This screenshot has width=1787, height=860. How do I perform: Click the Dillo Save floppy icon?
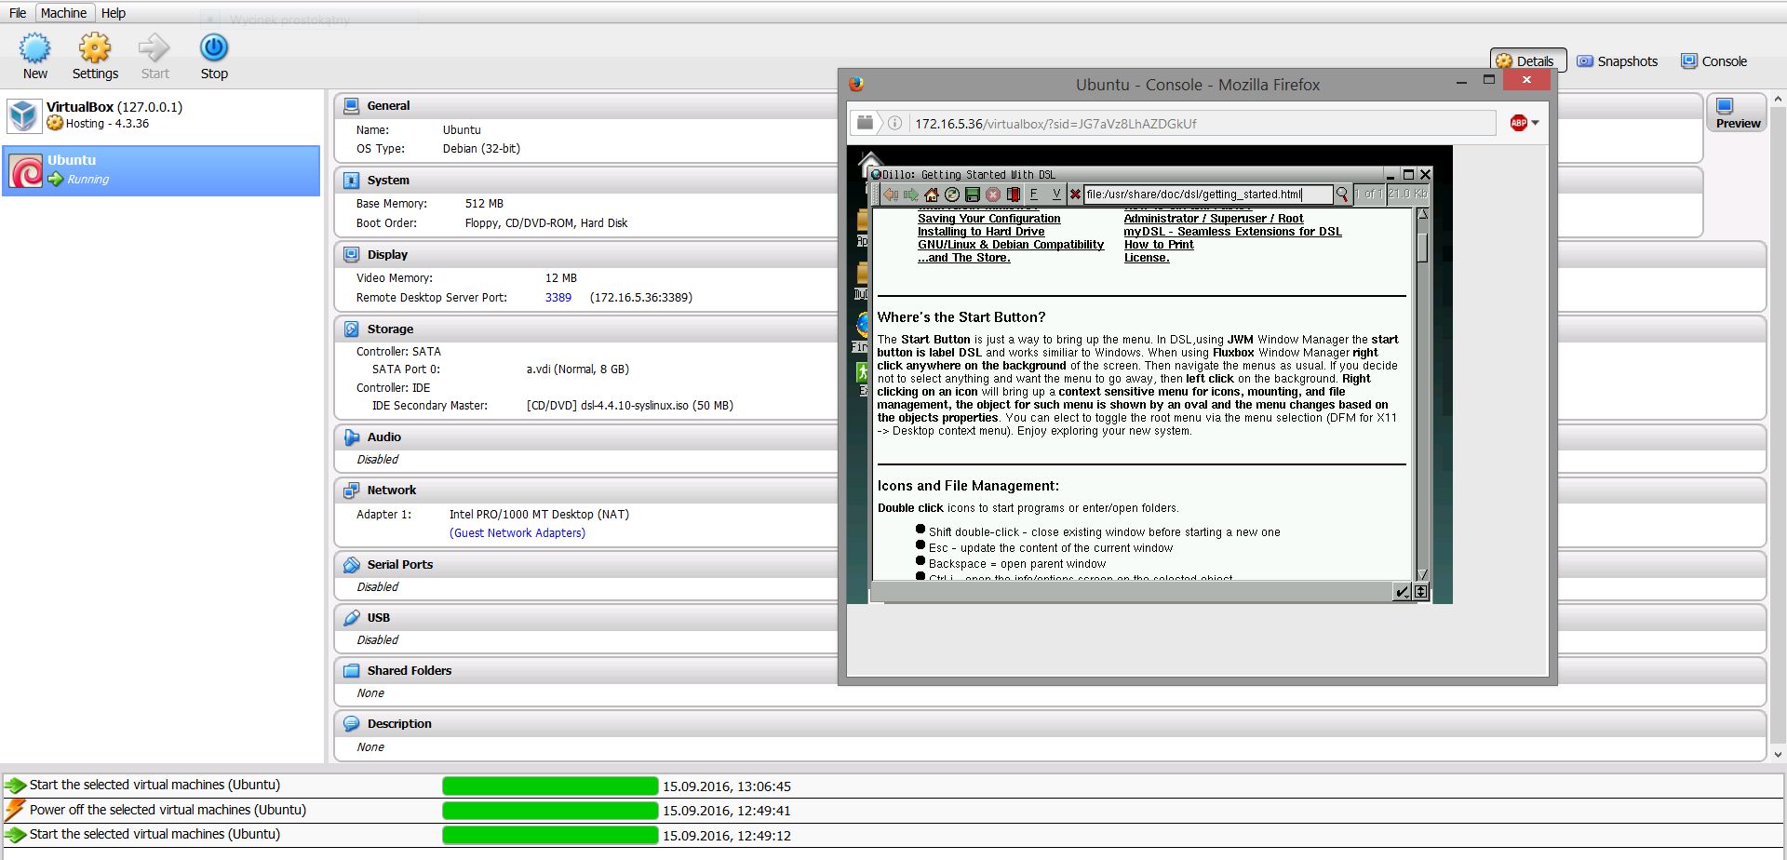(x=973, y=195)
